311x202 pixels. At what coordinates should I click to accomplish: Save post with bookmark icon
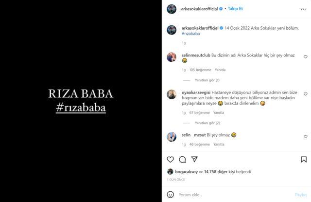click(x=304, y=159)
